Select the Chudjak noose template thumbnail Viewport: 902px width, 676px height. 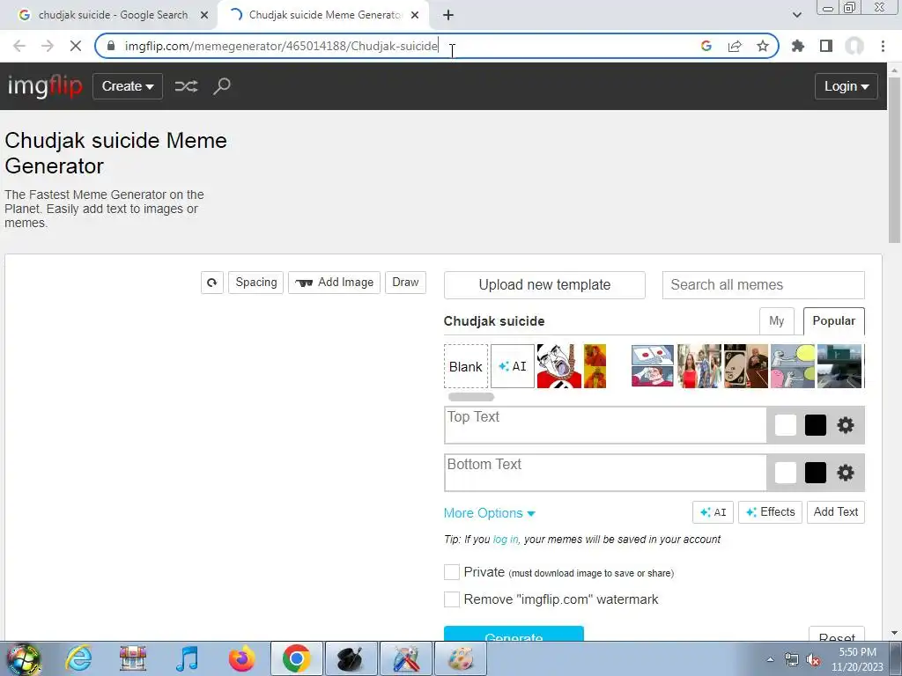coord(559,366)
